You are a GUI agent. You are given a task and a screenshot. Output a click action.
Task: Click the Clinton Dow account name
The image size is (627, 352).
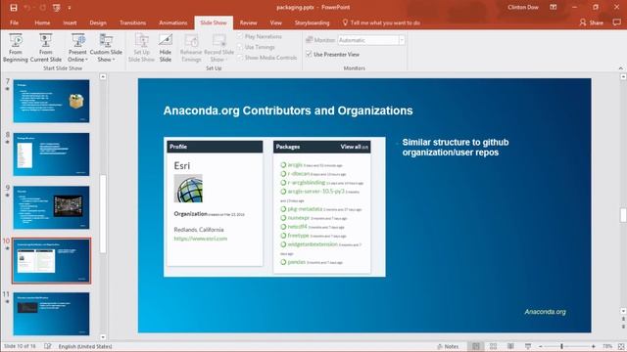522,7
